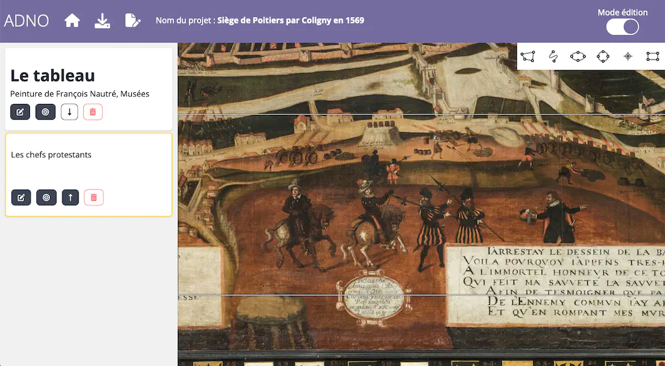Select the rectangle drawing tool
665x366 pixels.
click(653, 56)
